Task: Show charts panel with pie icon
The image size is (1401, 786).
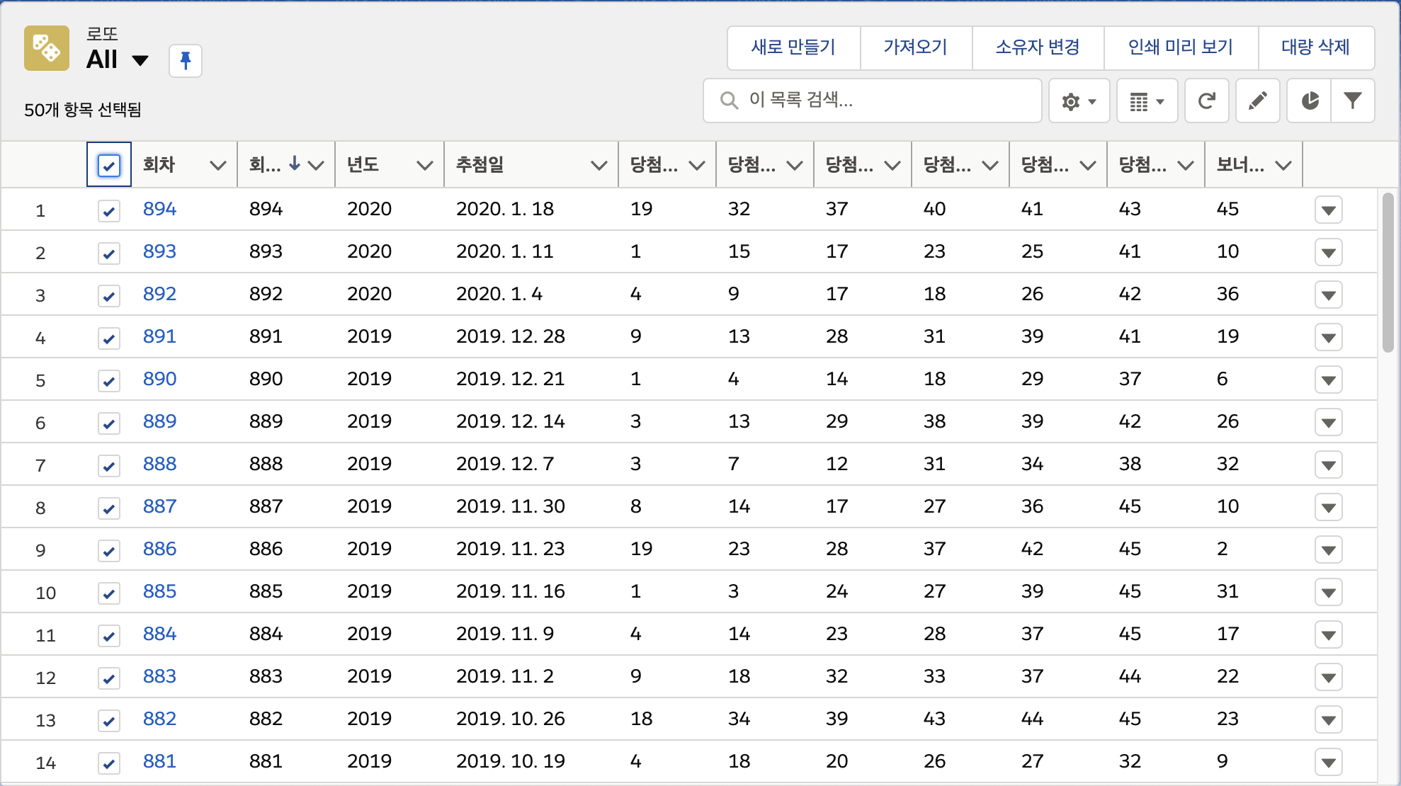Action: coord(1309,101)
